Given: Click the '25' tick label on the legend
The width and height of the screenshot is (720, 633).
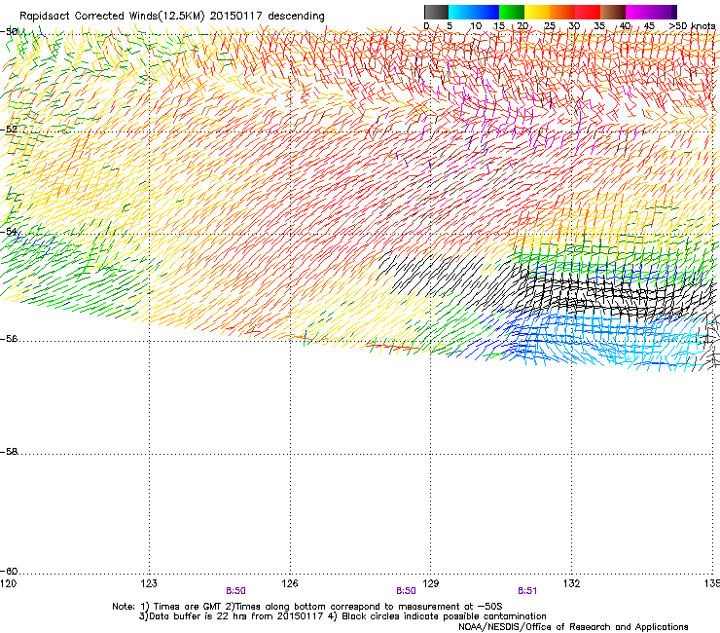Looking at the screenshot, I should click(x=550, y=26).
